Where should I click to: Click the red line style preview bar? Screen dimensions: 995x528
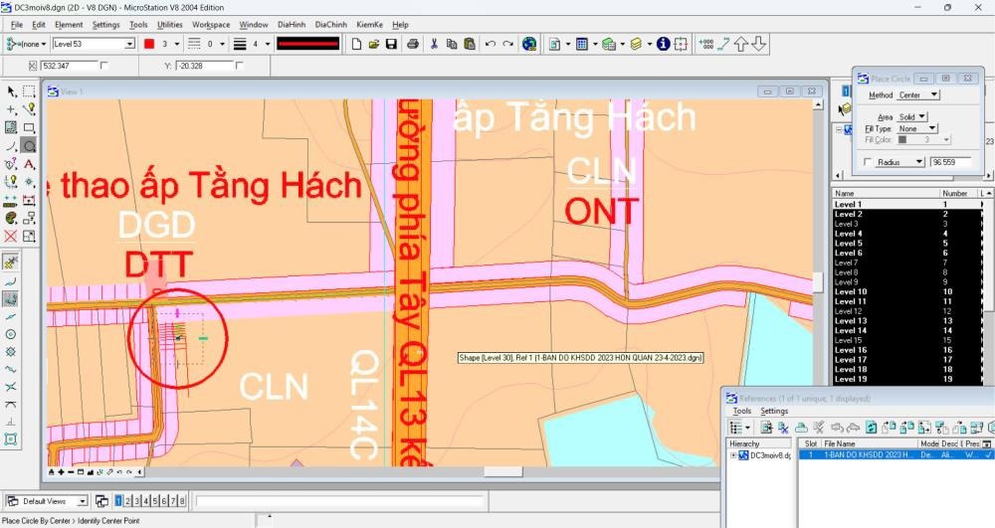(x=307, y=44)
